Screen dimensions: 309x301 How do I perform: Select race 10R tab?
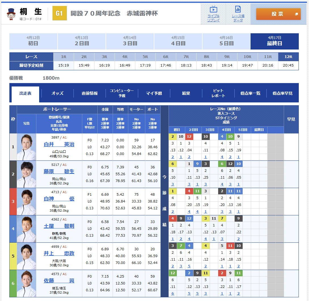(247, 57)
